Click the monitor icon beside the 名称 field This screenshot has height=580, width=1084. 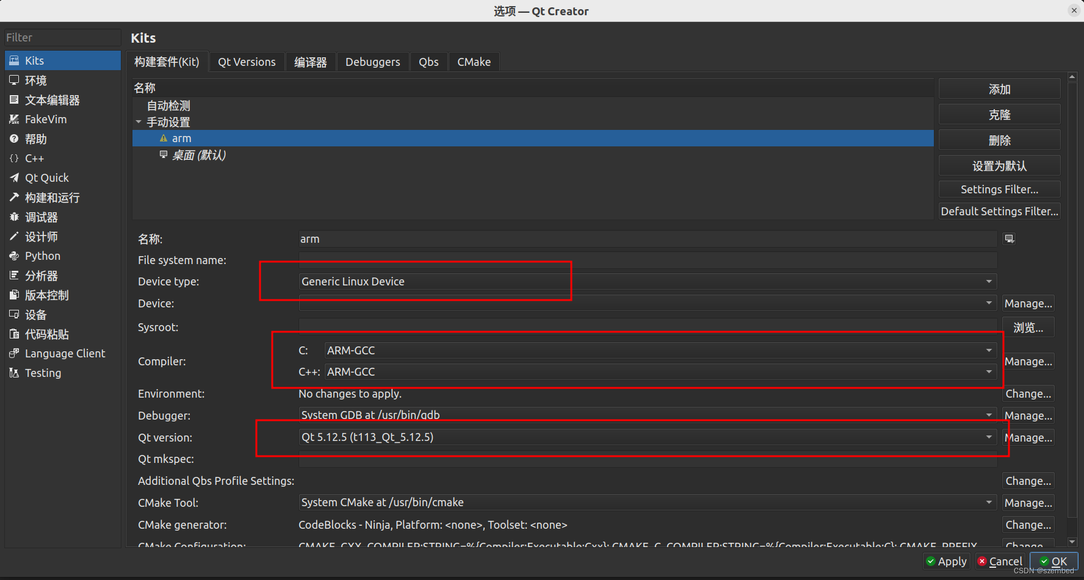coord(1008,238)
